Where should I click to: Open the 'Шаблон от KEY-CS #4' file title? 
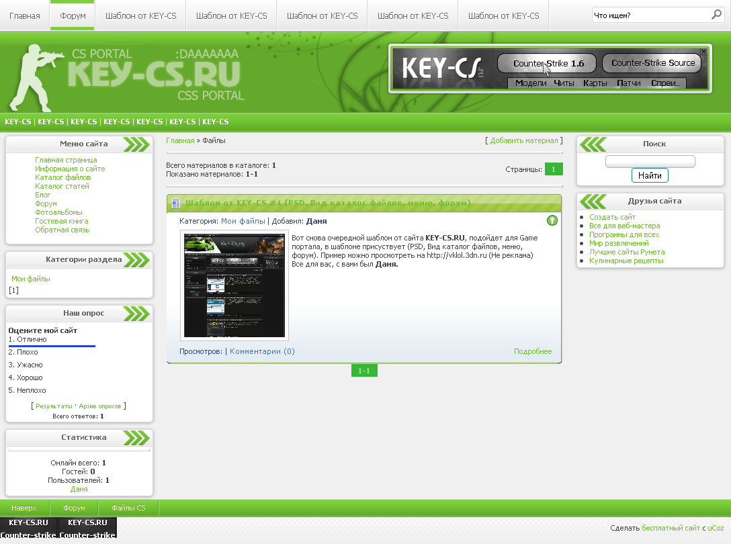coord(328,203)
